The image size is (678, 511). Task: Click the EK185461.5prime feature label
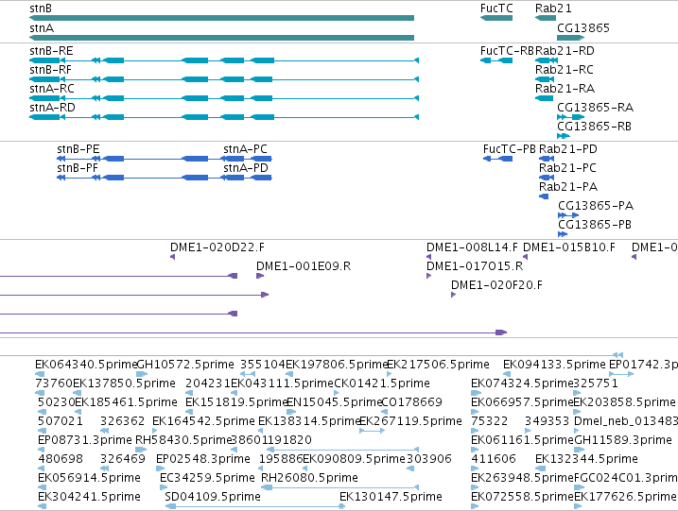(x=127, y=402)
